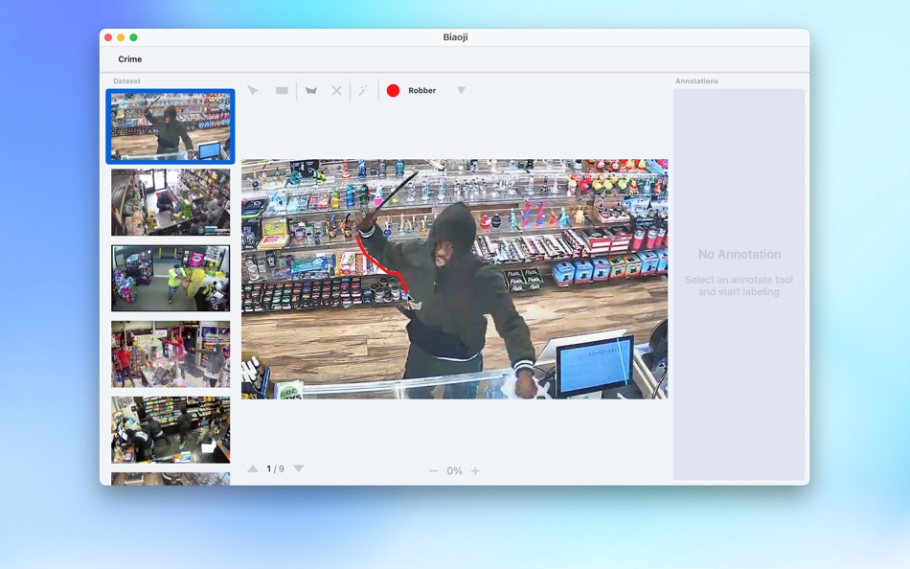Click the up arrow to go previous image
The image size is (910, 569).
254,468
